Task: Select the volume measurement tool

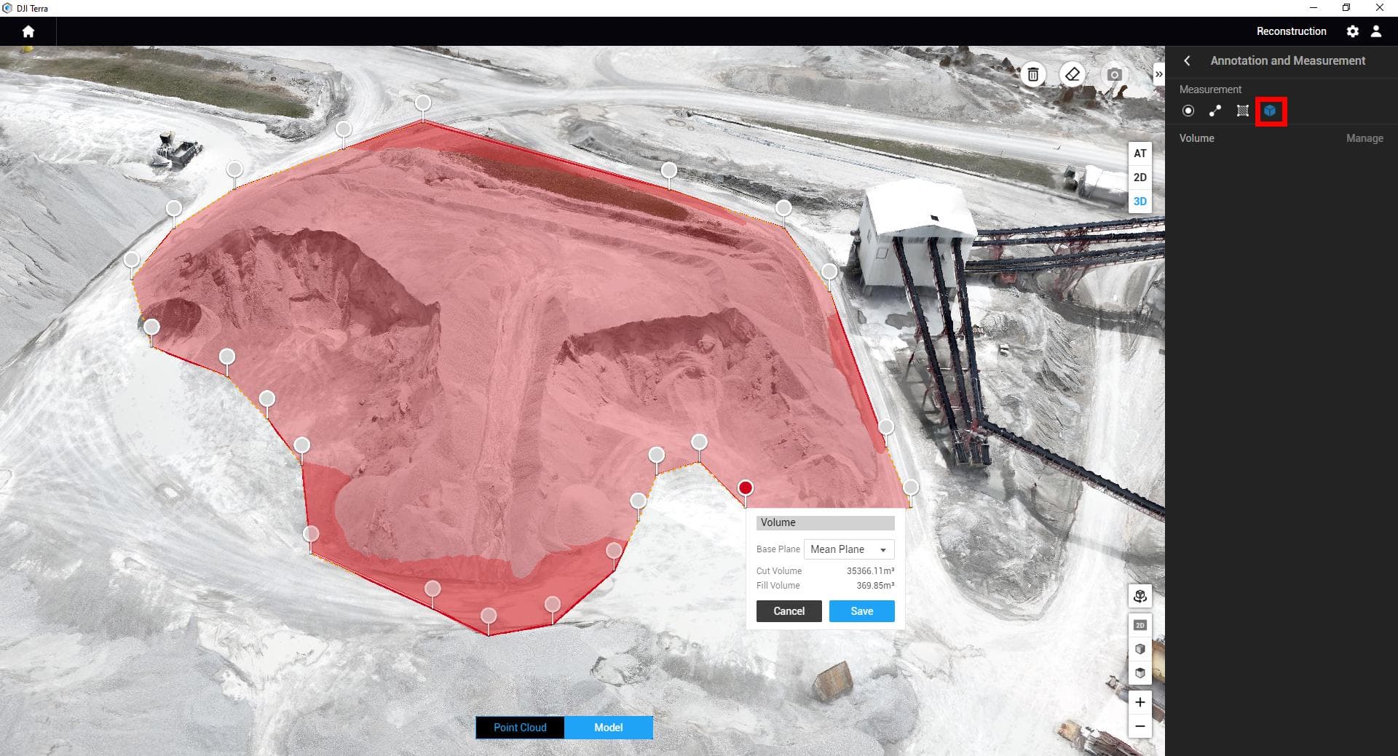Action: (x=1269, y=111)
